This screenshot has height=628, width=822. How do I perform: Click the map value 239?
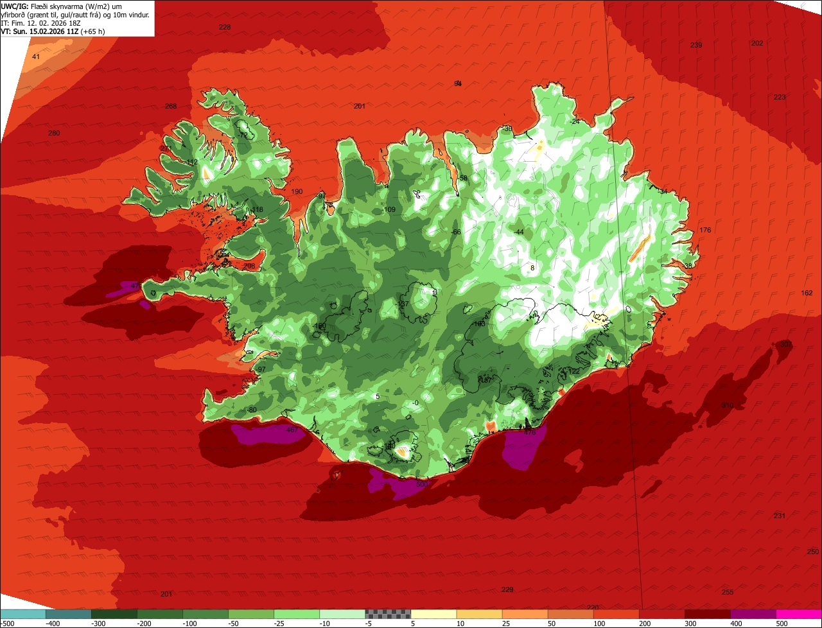(x=696, y=45)
